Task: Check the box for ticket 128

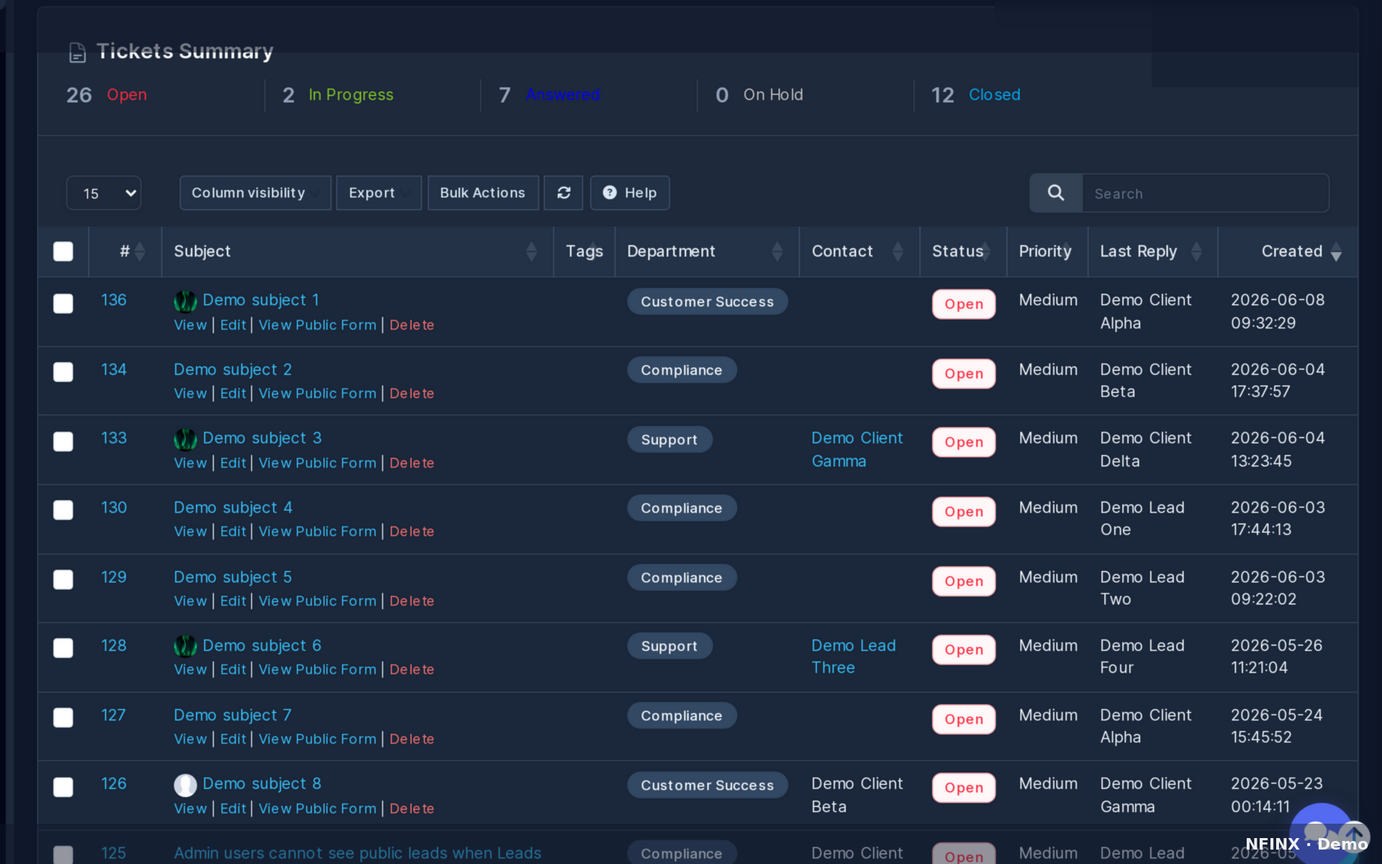Action: (63, 648)
